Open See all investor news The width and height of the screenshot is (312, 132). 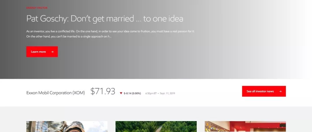click(x=264, y=91)
